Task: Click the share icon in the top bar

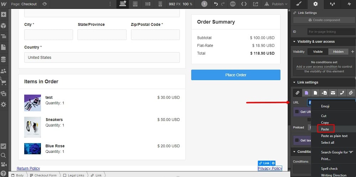Action: [256, 4]
